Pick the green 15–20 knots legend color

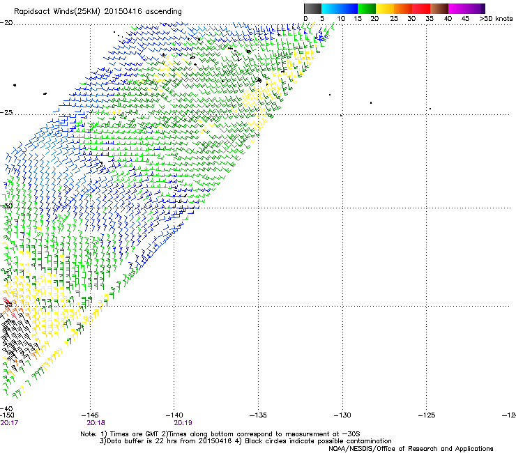coord(367,8)
